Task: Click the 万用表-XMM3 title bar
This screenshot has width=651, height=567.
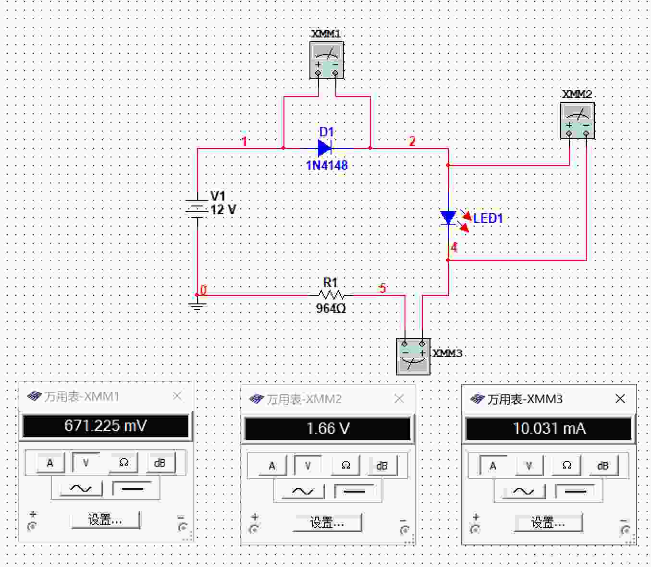Action: pyautogui.click(x=549, y=399)
